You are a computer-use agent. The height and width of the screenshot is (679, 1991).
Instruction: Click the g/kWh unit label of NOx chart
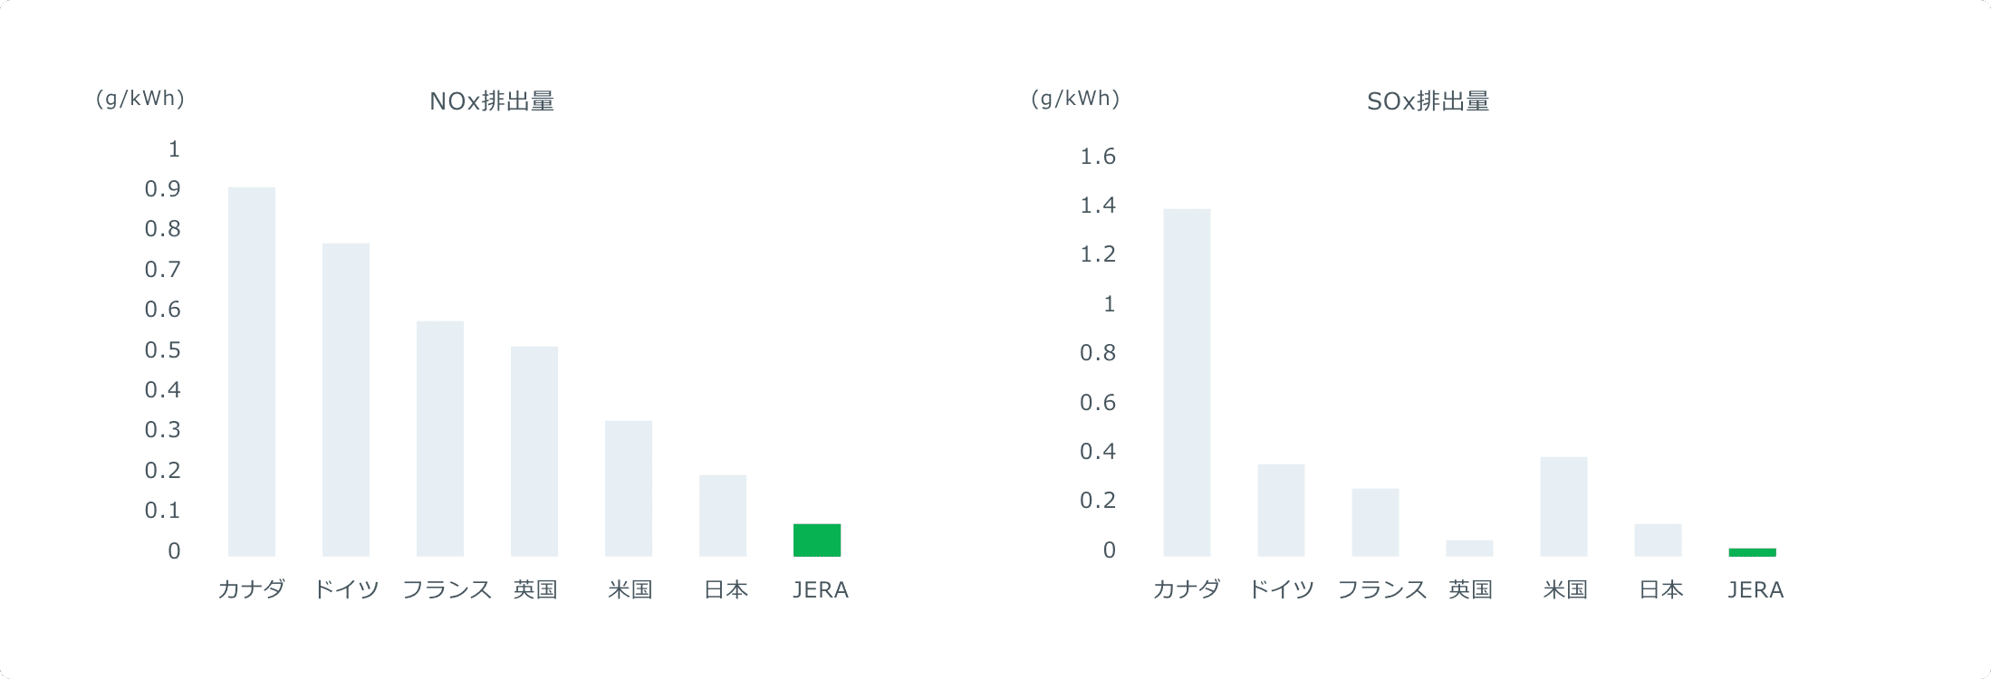click(140, 99)
